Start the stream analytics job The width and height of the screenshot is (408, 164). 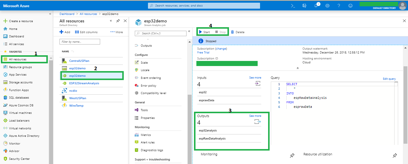[x=204, y=32]
